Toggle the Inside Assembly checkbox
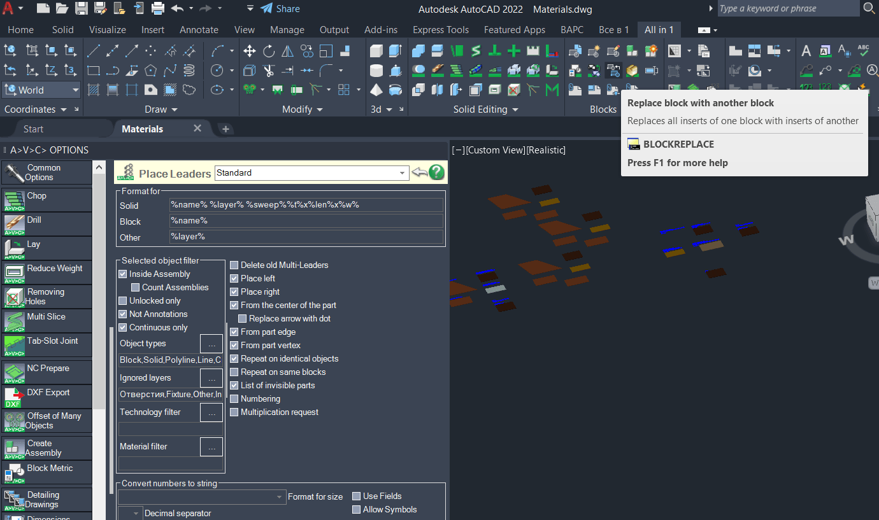Image resolution: width=879 pixels, height=520 pixels. tap(123, 274)
